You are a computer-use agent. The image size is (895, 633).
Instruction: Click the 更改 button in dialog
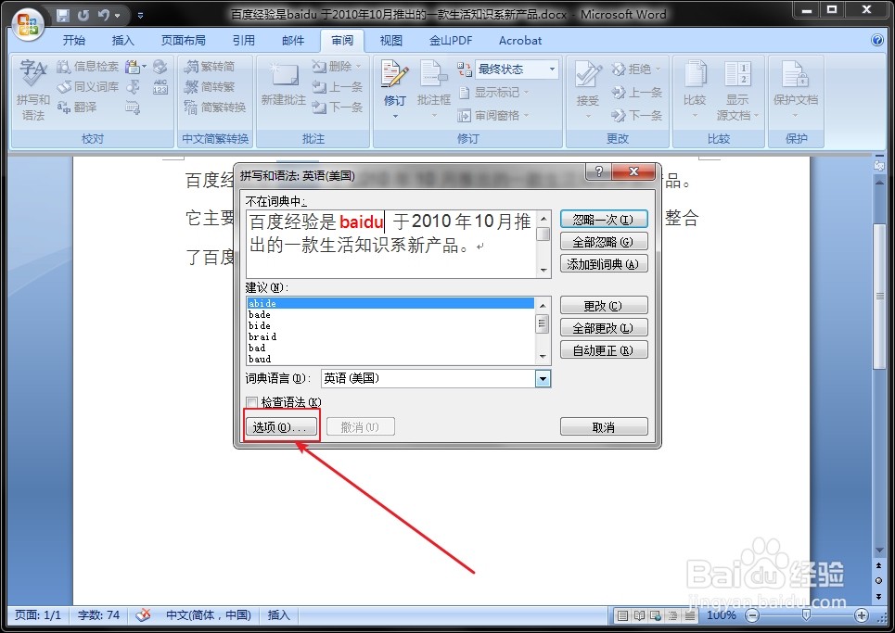[604, 306]
